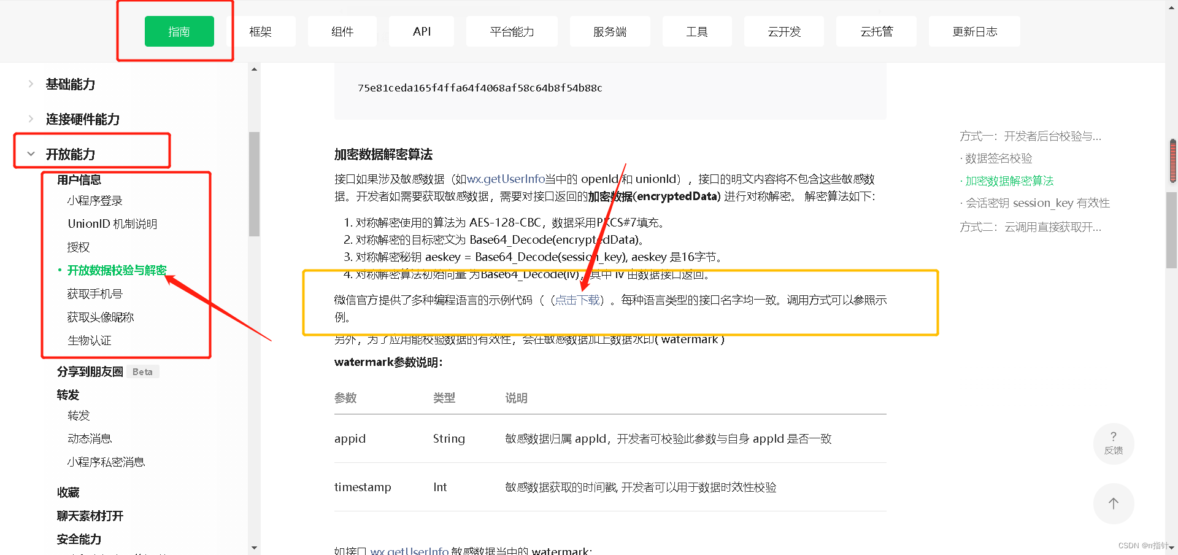Go to the API tab

422,31
